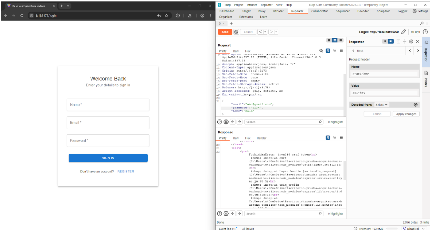
Task: Show non-printable characters in Request editor
Action: coord(335,51)
